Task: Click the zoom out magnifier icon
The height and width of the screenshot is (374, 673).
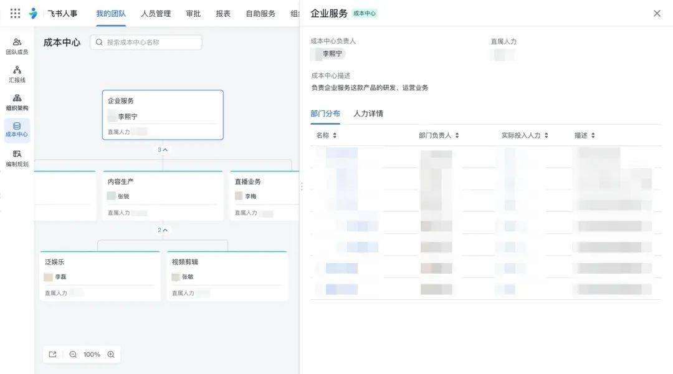Action: [73, 355]
